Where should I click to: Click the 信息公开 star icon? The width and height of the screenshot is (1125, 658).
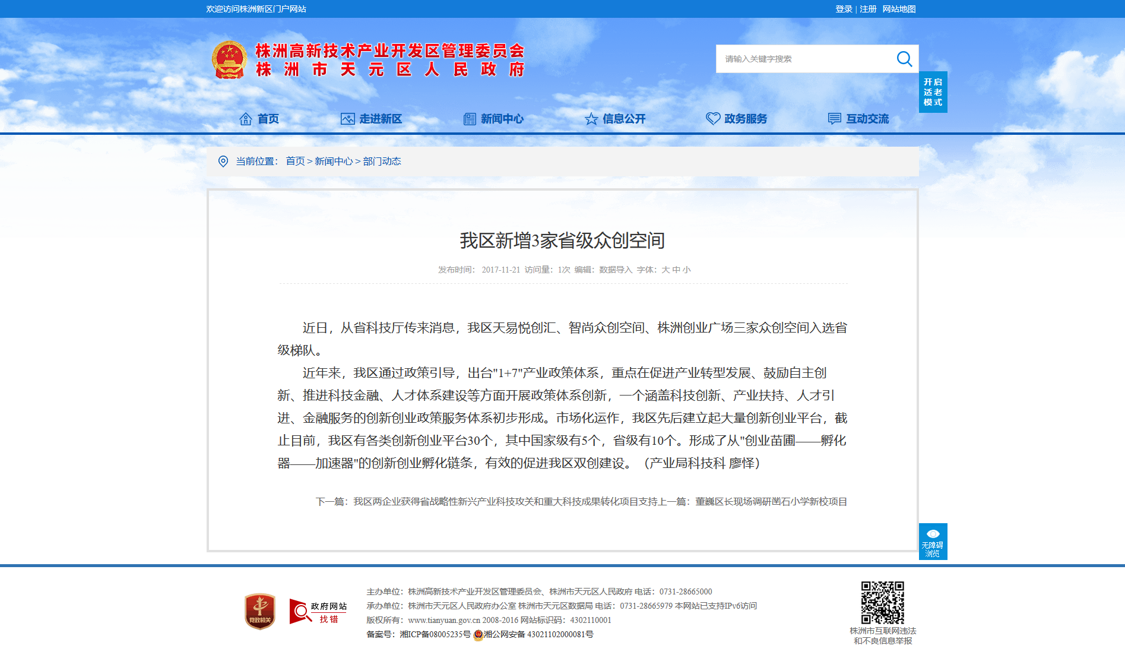pos(591,119)
